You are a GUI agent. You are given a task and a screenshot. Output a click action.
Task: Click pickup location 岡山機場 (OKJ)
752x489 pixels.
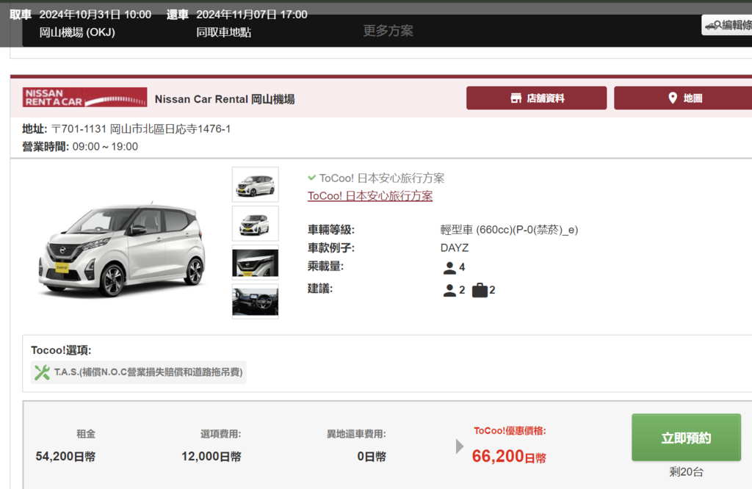77,32
